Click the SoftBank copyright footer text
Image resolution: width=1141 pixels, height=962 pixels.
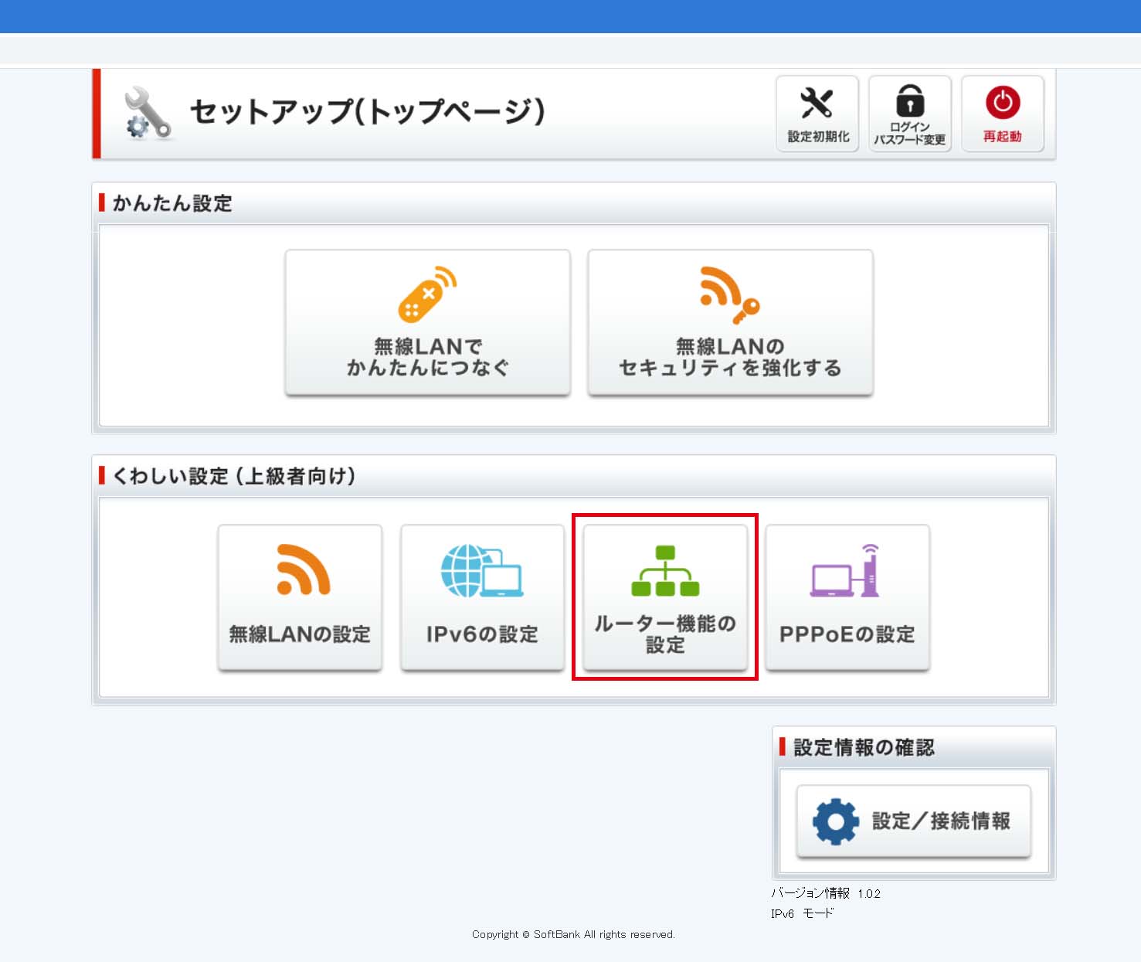click(x=573, y=934)
